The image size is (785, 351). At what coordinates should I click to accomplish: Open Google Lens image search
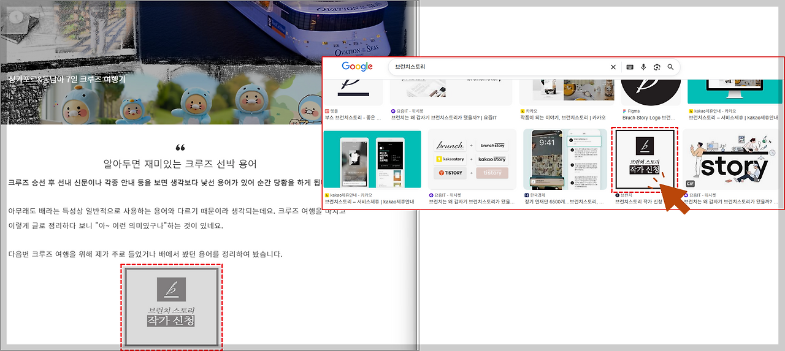coord(657,67)
